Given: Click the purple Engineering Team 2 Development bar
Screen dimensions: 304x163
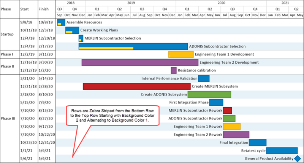Looking at the screenshot, I should [140, 63].
